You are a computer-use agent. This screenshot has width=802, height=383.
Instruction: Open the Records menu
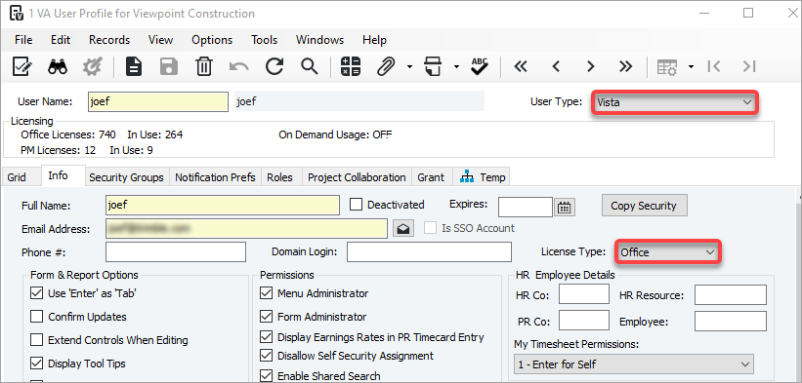[109, 40]
